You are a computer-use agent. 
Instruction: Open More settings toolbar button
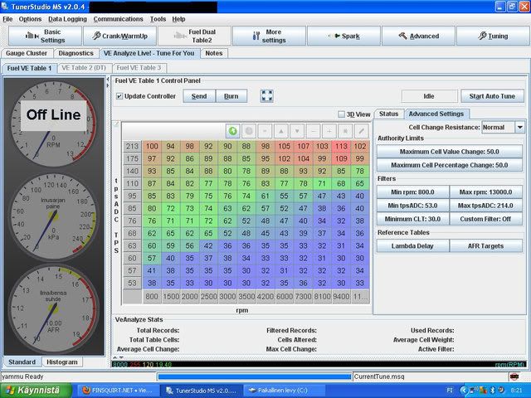[269, 36]
